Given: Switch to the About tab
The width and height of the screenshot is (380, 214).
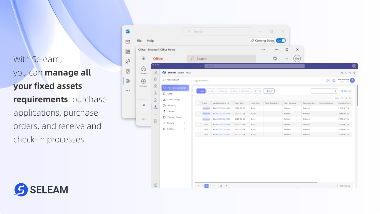Looking at the screenshot, I should pyautogui.click(x=188, y=73).
